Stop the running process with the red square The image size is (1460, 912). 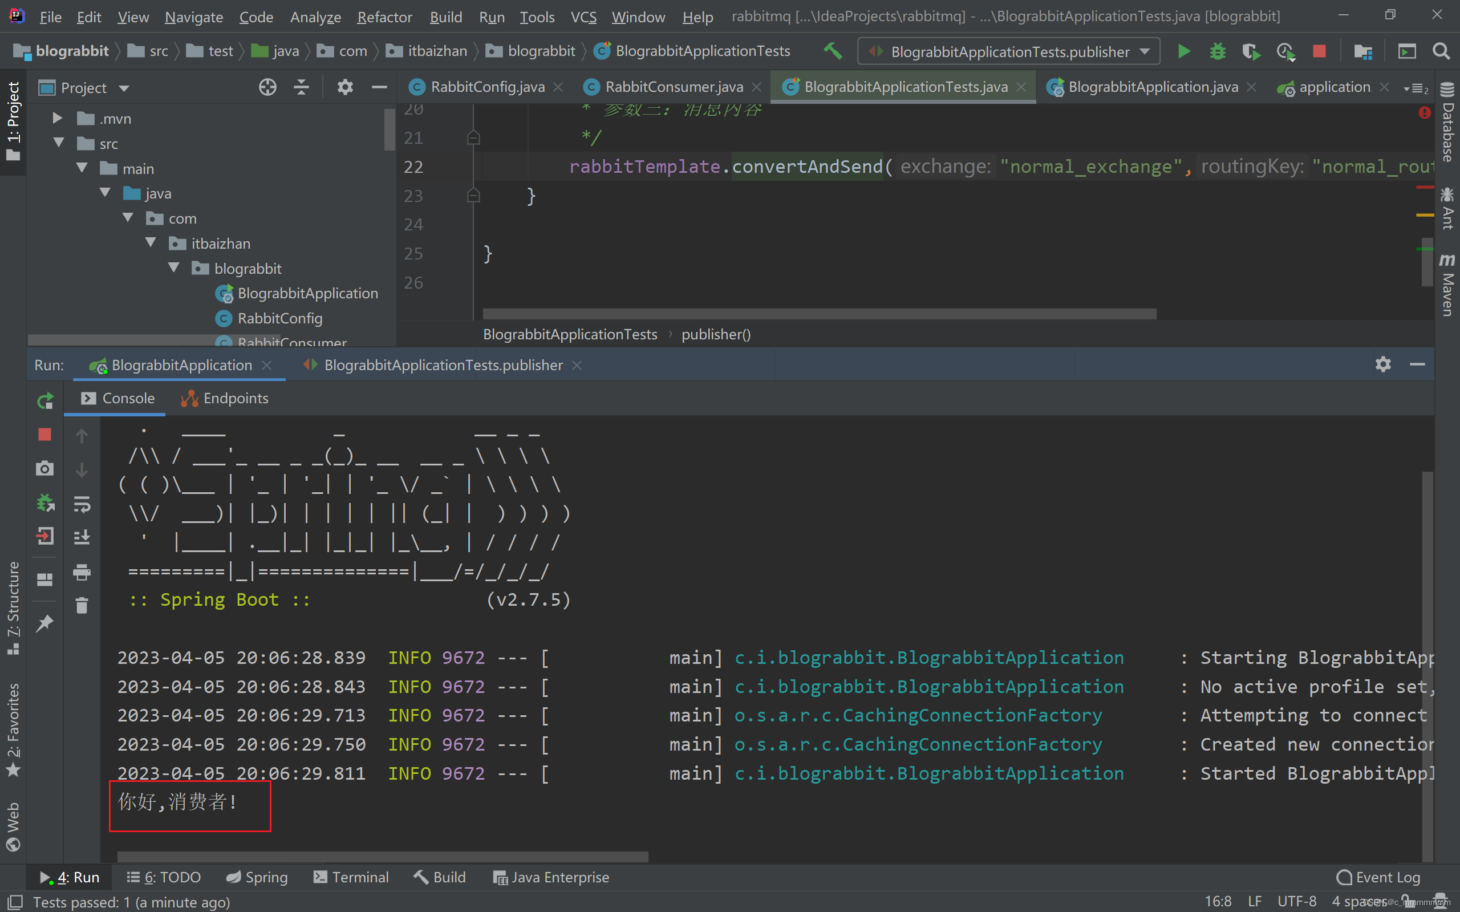tap(1320, 51)
